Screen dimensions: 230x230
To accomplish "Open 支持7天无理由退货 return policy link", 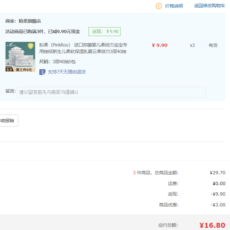I will (x=67, y=72).
